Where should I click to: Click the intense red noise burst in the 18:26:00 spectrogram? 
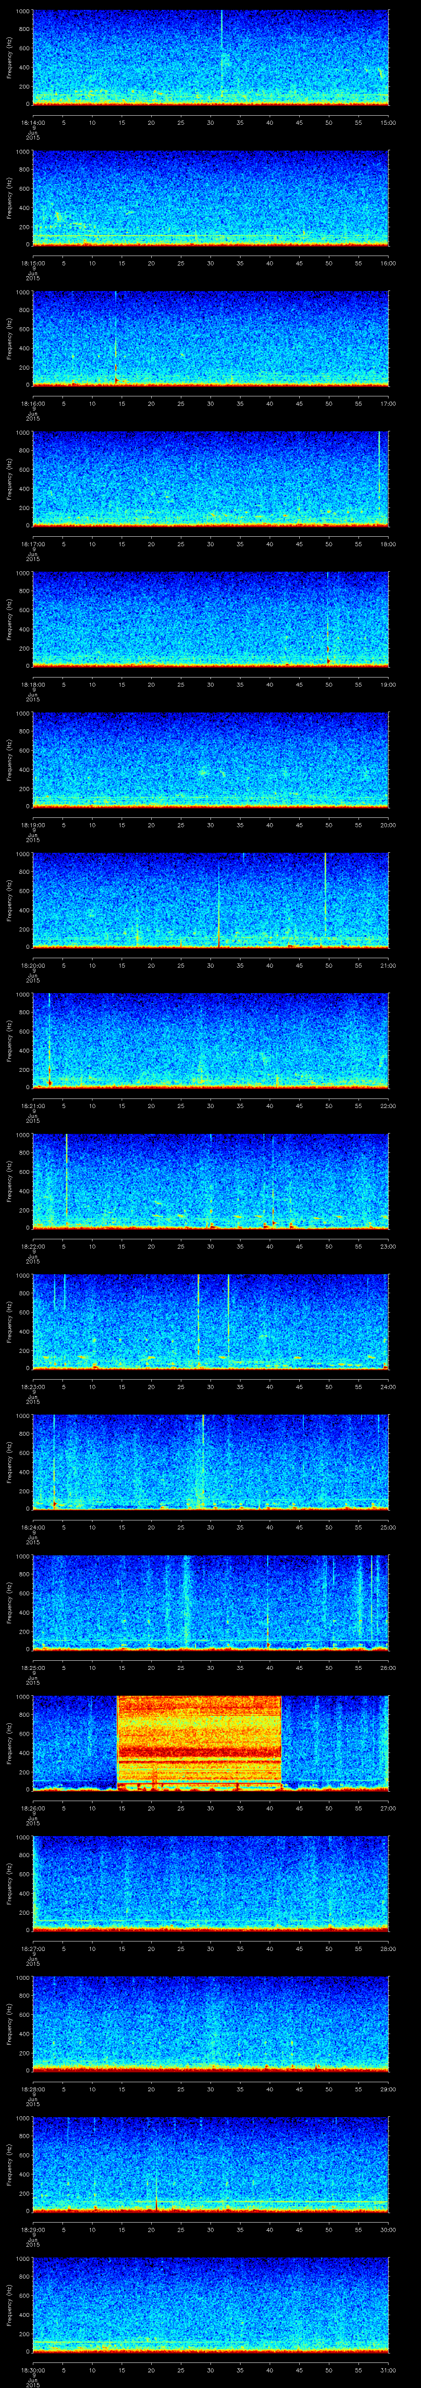tap(199, 1742)
